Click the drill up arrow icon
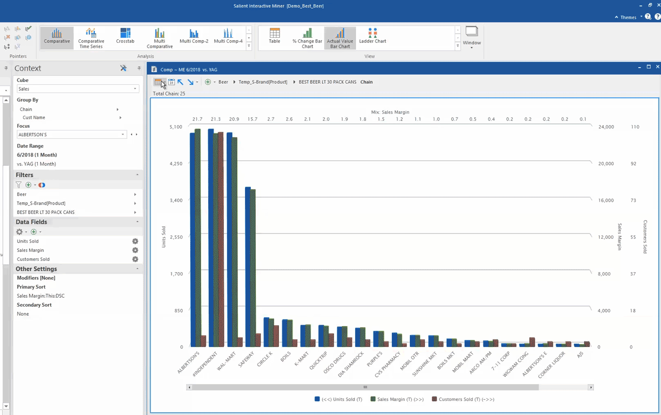 click(x=180, y=82)
